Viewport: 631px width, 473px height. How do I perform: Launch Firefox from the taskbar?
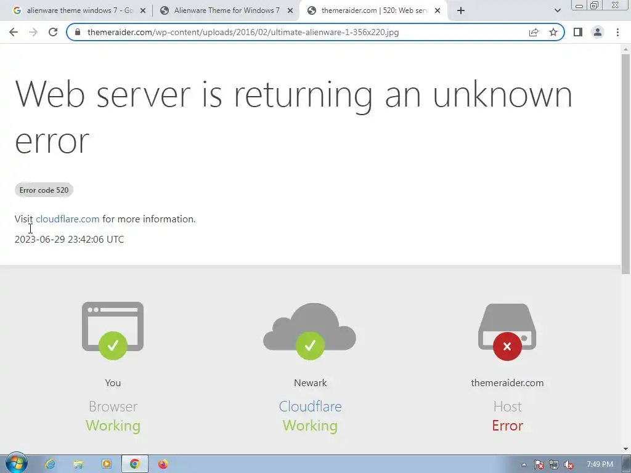click(x=163, y=464)
